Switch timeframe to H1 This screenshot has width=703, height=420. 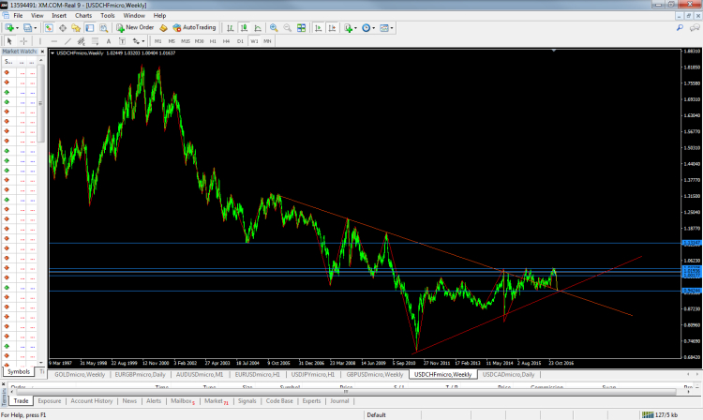pyautogui.click(x=213, y=41)
